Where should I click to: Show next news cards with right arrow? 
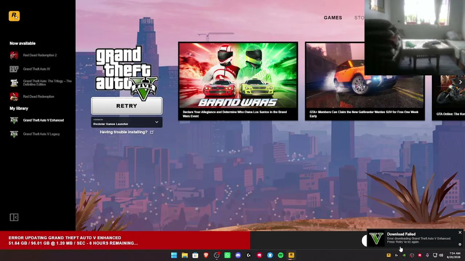click(460, 82)
